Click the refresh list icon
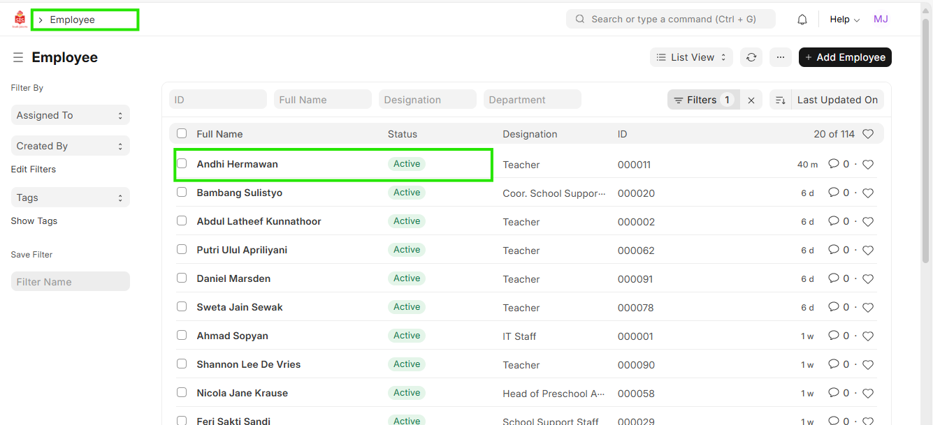 click(751, 57)
